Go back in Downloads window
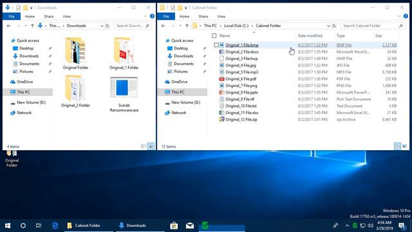Image resolution: width=412 pixels, height=232 pixels. 8,26
